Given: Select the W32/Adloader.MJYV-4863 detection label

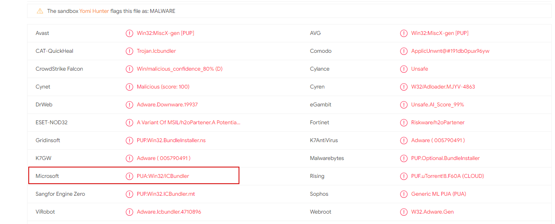Looking at the screenshot, I should 443,87.
